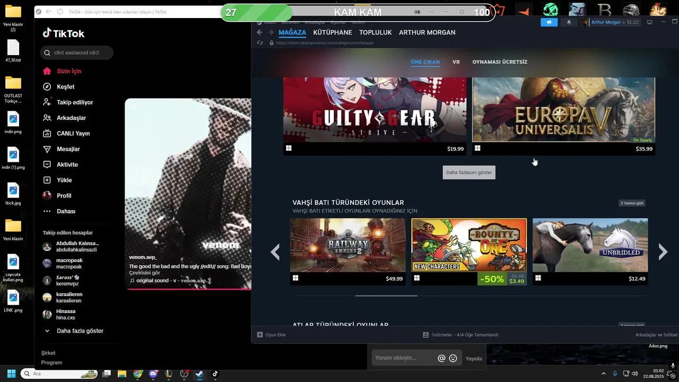
Task: Open the Railway Empire 2 game card
Action: point(348,251)
